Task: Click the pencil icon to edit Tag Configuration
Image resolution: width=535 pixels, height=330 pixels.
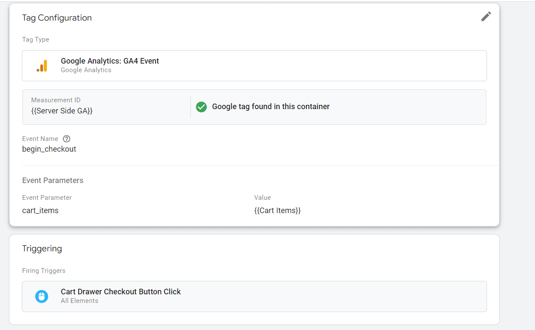Action: (x=486, y=16)
